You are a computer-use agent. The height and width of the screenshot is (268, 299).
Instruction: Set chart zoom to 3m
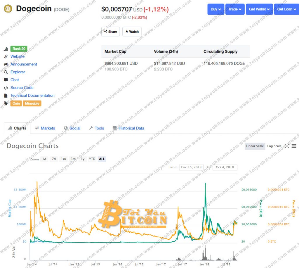[73, 159]
